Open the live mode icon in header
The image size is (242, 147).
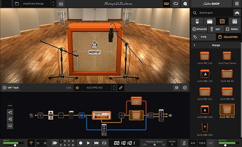pos(185,4)
